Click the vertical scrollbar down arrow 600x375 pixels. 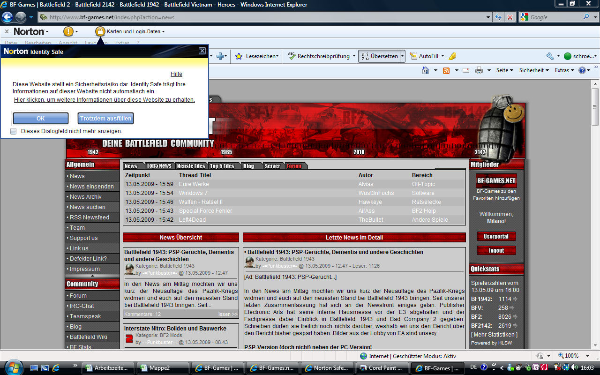tap(595, 345)
